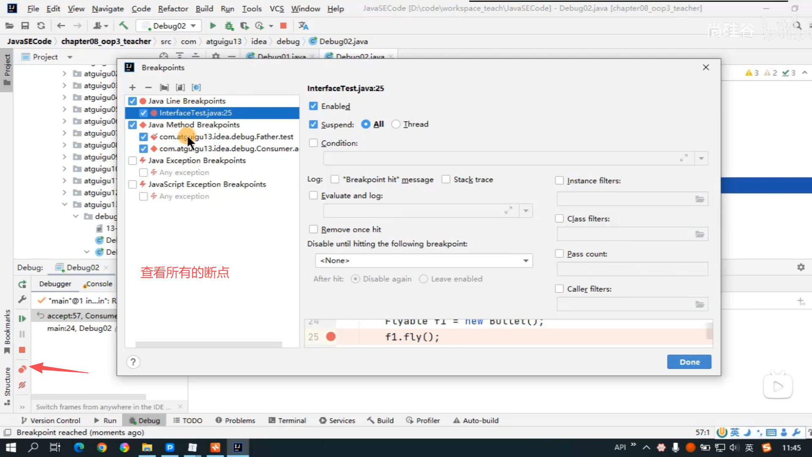The image size is (812, 457).
Task: Click the green Run button in toolbar
Action: (x=213, y=26)
